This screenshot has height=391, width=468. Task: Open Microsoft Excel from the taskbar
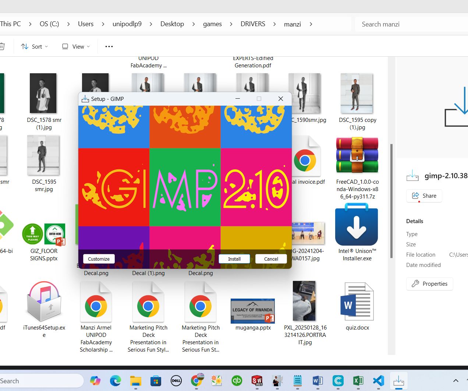pyautogui.click(x=358, y=381)
